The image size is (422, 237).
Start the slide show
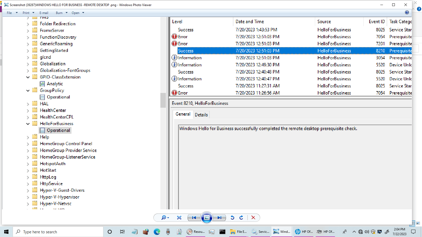pos(207,218)
